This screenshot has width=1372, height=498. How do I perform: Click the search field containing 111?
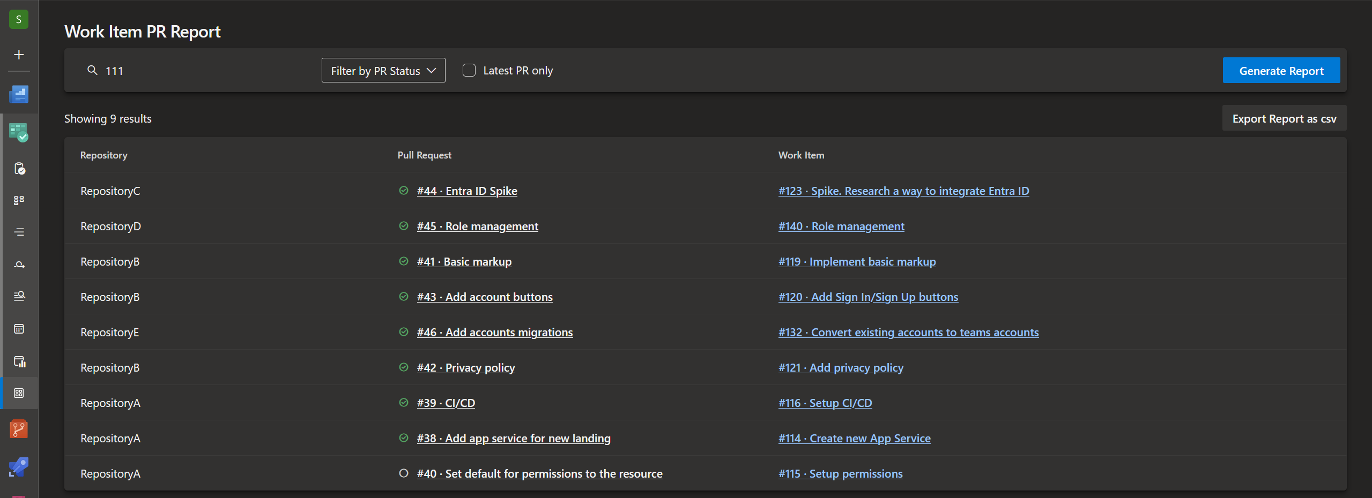tap(204, 71)
